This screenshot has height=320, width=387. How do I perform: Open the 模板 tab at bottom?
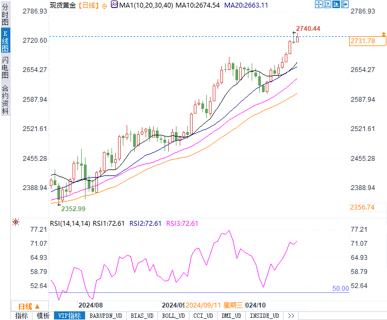point(43,316)
